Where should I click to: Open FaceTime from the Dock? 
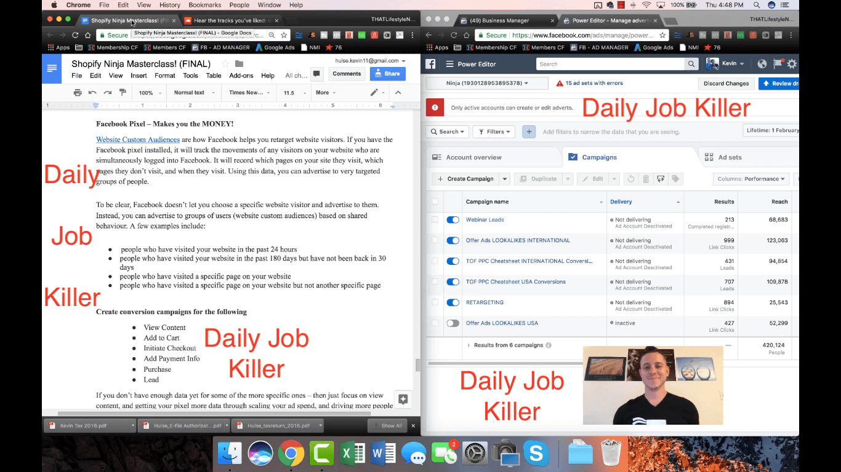[x=443, y=454]
